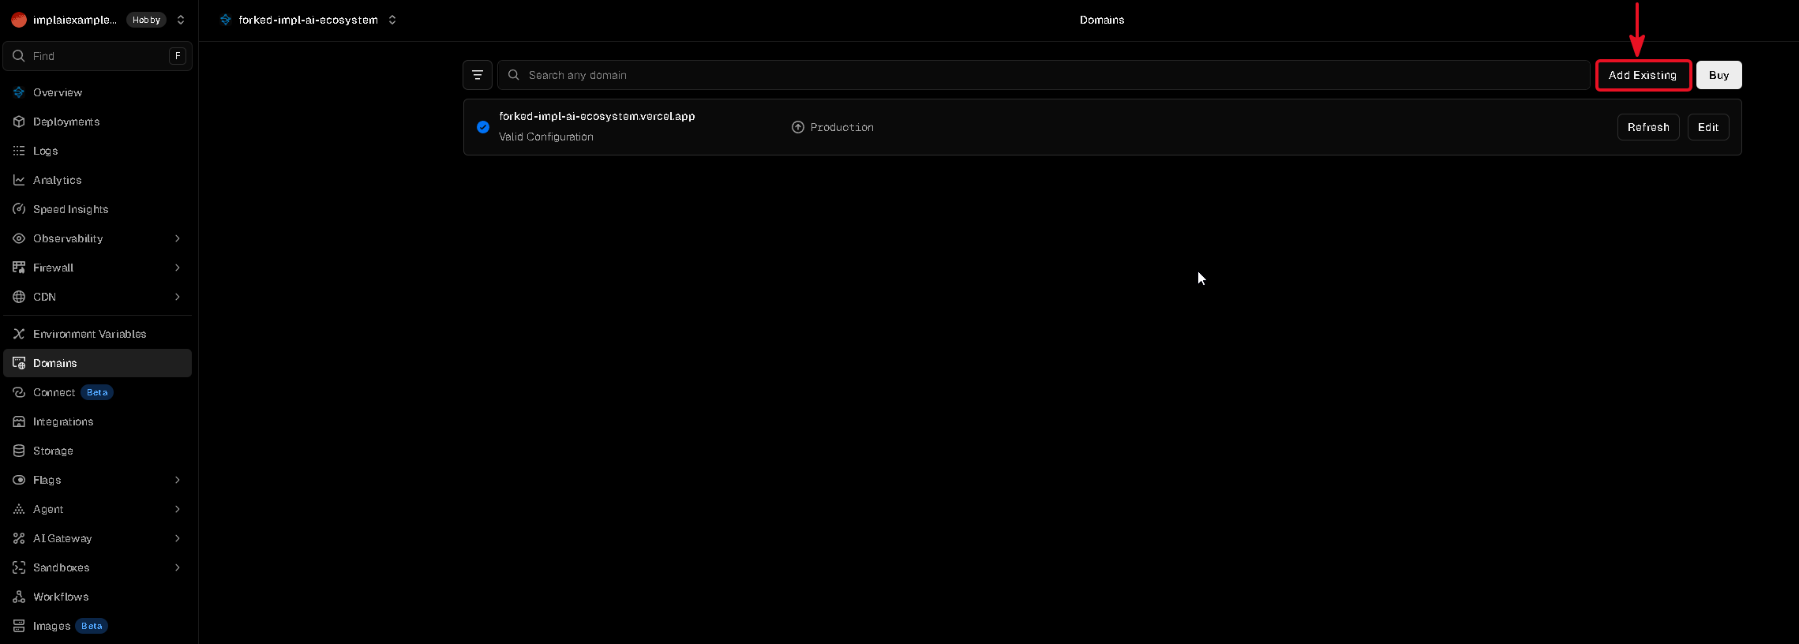Viewport: 1799px width, 644px height.
Task: Click the Find search box in sidebar
Action: pos(98,56)
